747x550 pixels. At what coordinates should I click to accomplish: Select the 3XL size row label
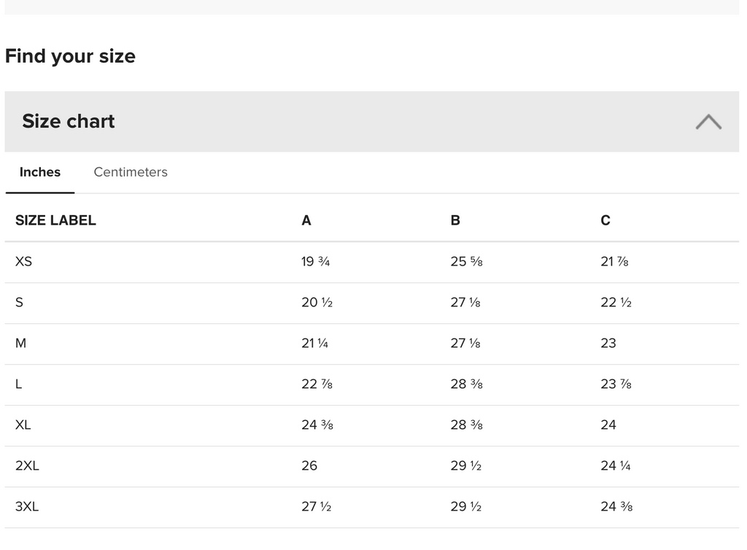(x=27, y=506)
